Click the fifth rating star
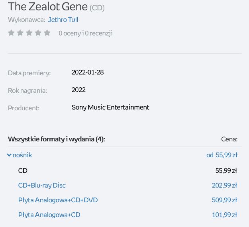Viewport: 249px width, 227px height. pos(47,33)
